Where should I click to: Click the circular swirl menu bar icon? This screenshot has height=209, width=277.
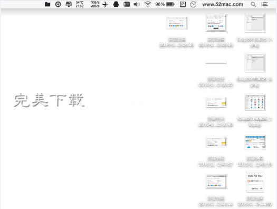(x=58, y=4)
